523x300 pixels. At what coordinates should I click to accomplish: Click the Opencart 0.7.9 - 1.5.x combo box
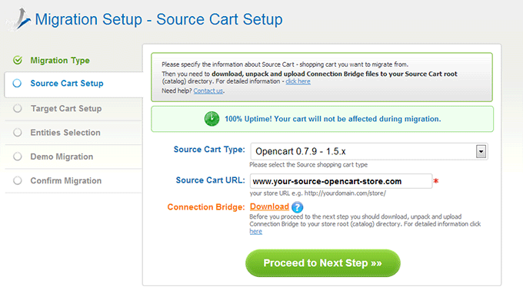pos(369,152)
